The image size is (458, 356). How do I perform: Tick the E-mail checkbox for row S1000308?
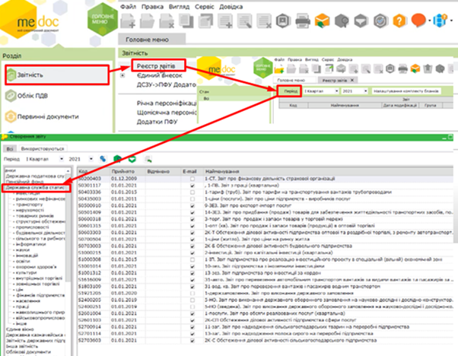click(x=192, y=259)
